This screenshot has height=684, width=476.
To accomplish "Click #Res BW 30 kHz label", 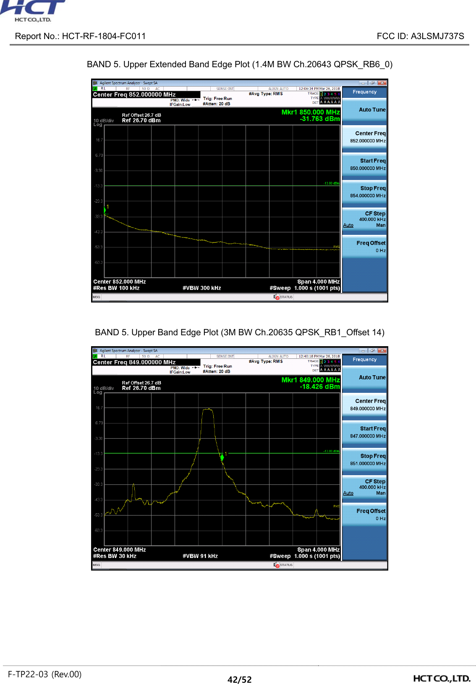I will coord(115,556).
